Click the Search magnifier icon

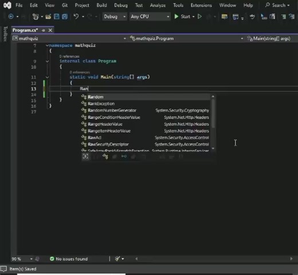point(268,5)
